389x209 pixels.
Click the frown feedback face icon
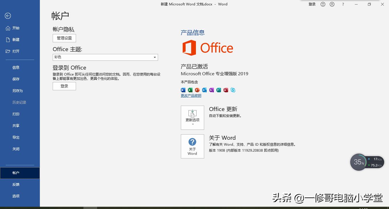(x=332, y=4)
